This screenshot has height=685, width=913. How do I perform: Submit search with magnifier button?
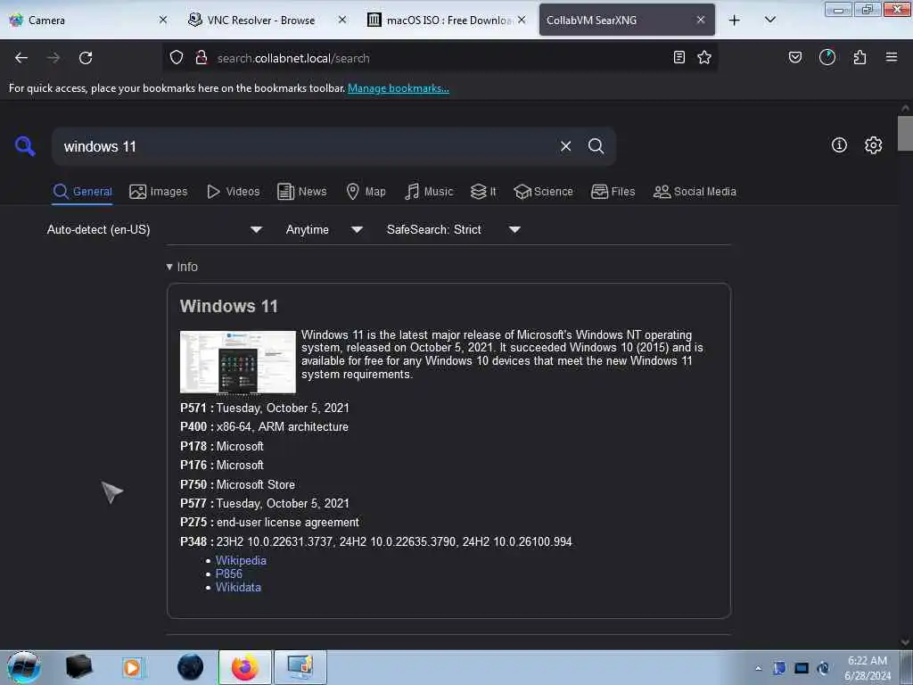click(x=596, y=146)
